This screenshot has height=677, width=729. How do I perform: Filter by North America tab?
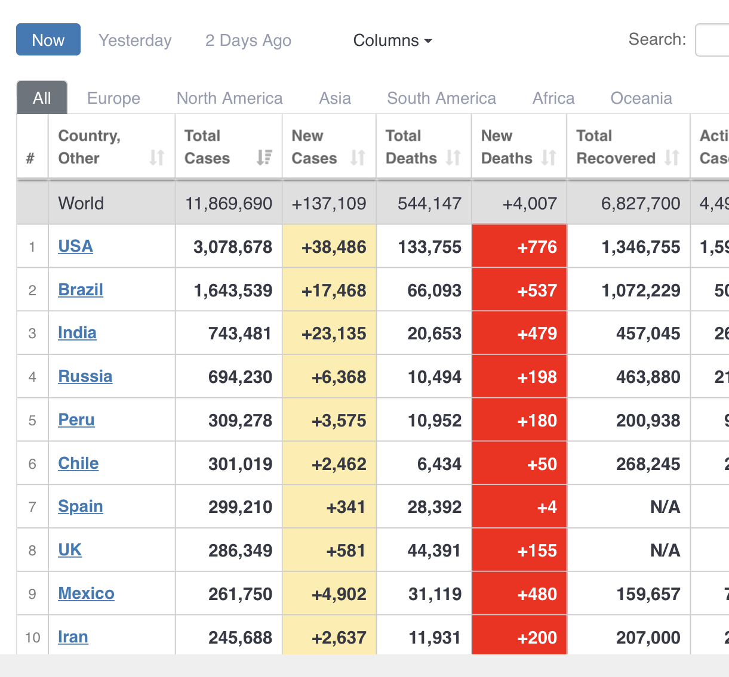(229, 98)
